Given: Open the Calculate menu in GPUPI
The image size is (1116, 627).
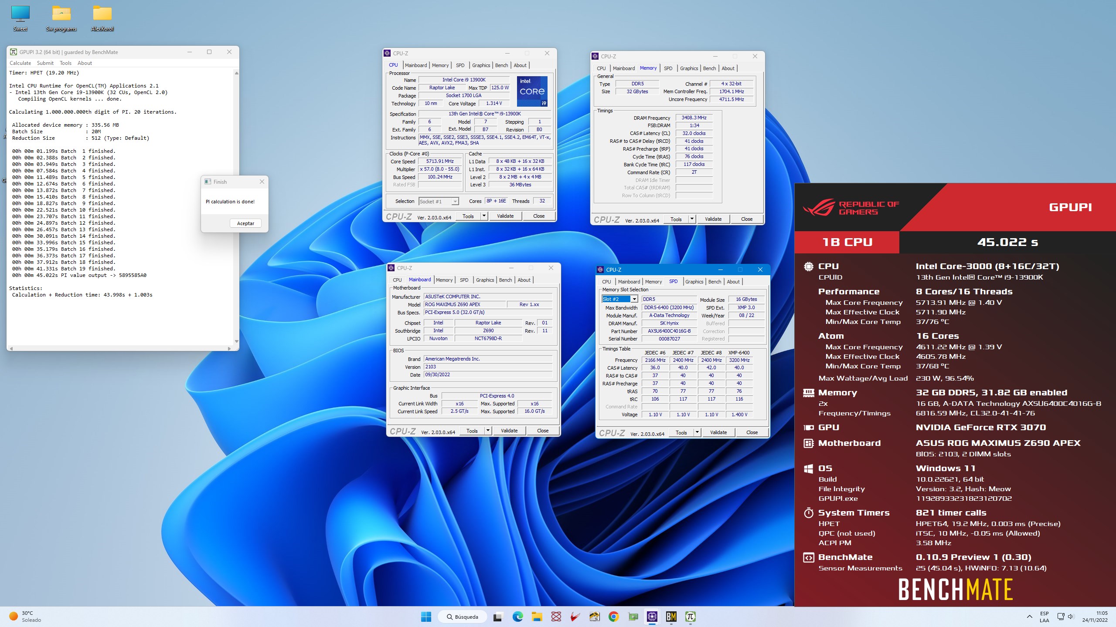Looking at the screenshot, I should click(20, 63).
